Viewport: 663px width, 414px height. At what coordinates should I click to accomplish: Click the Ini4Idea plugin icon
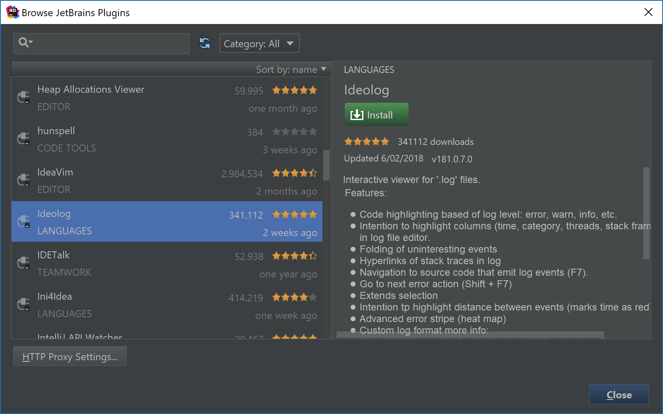click(x=24, y=304)
